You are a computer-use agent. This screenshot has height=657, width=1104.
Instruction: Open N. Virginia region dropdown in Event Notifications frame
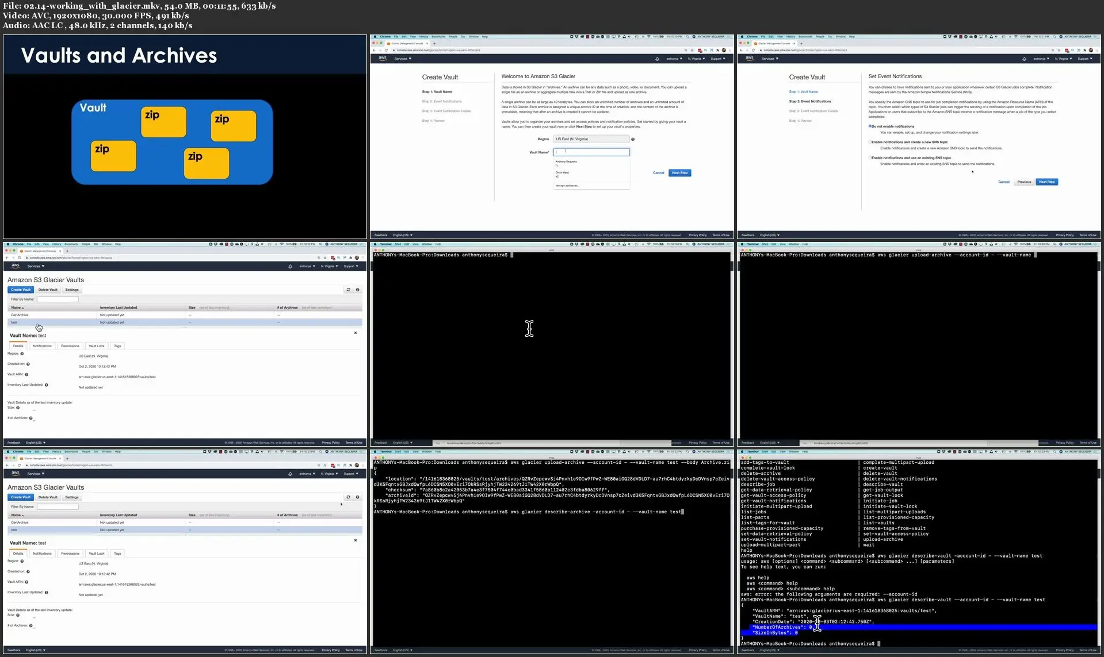1063,59
